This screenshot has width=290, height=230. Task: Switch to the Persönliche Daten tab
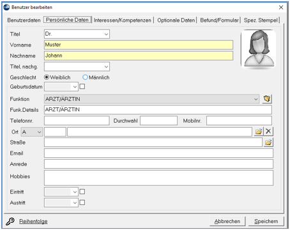[x=67, y=20]
